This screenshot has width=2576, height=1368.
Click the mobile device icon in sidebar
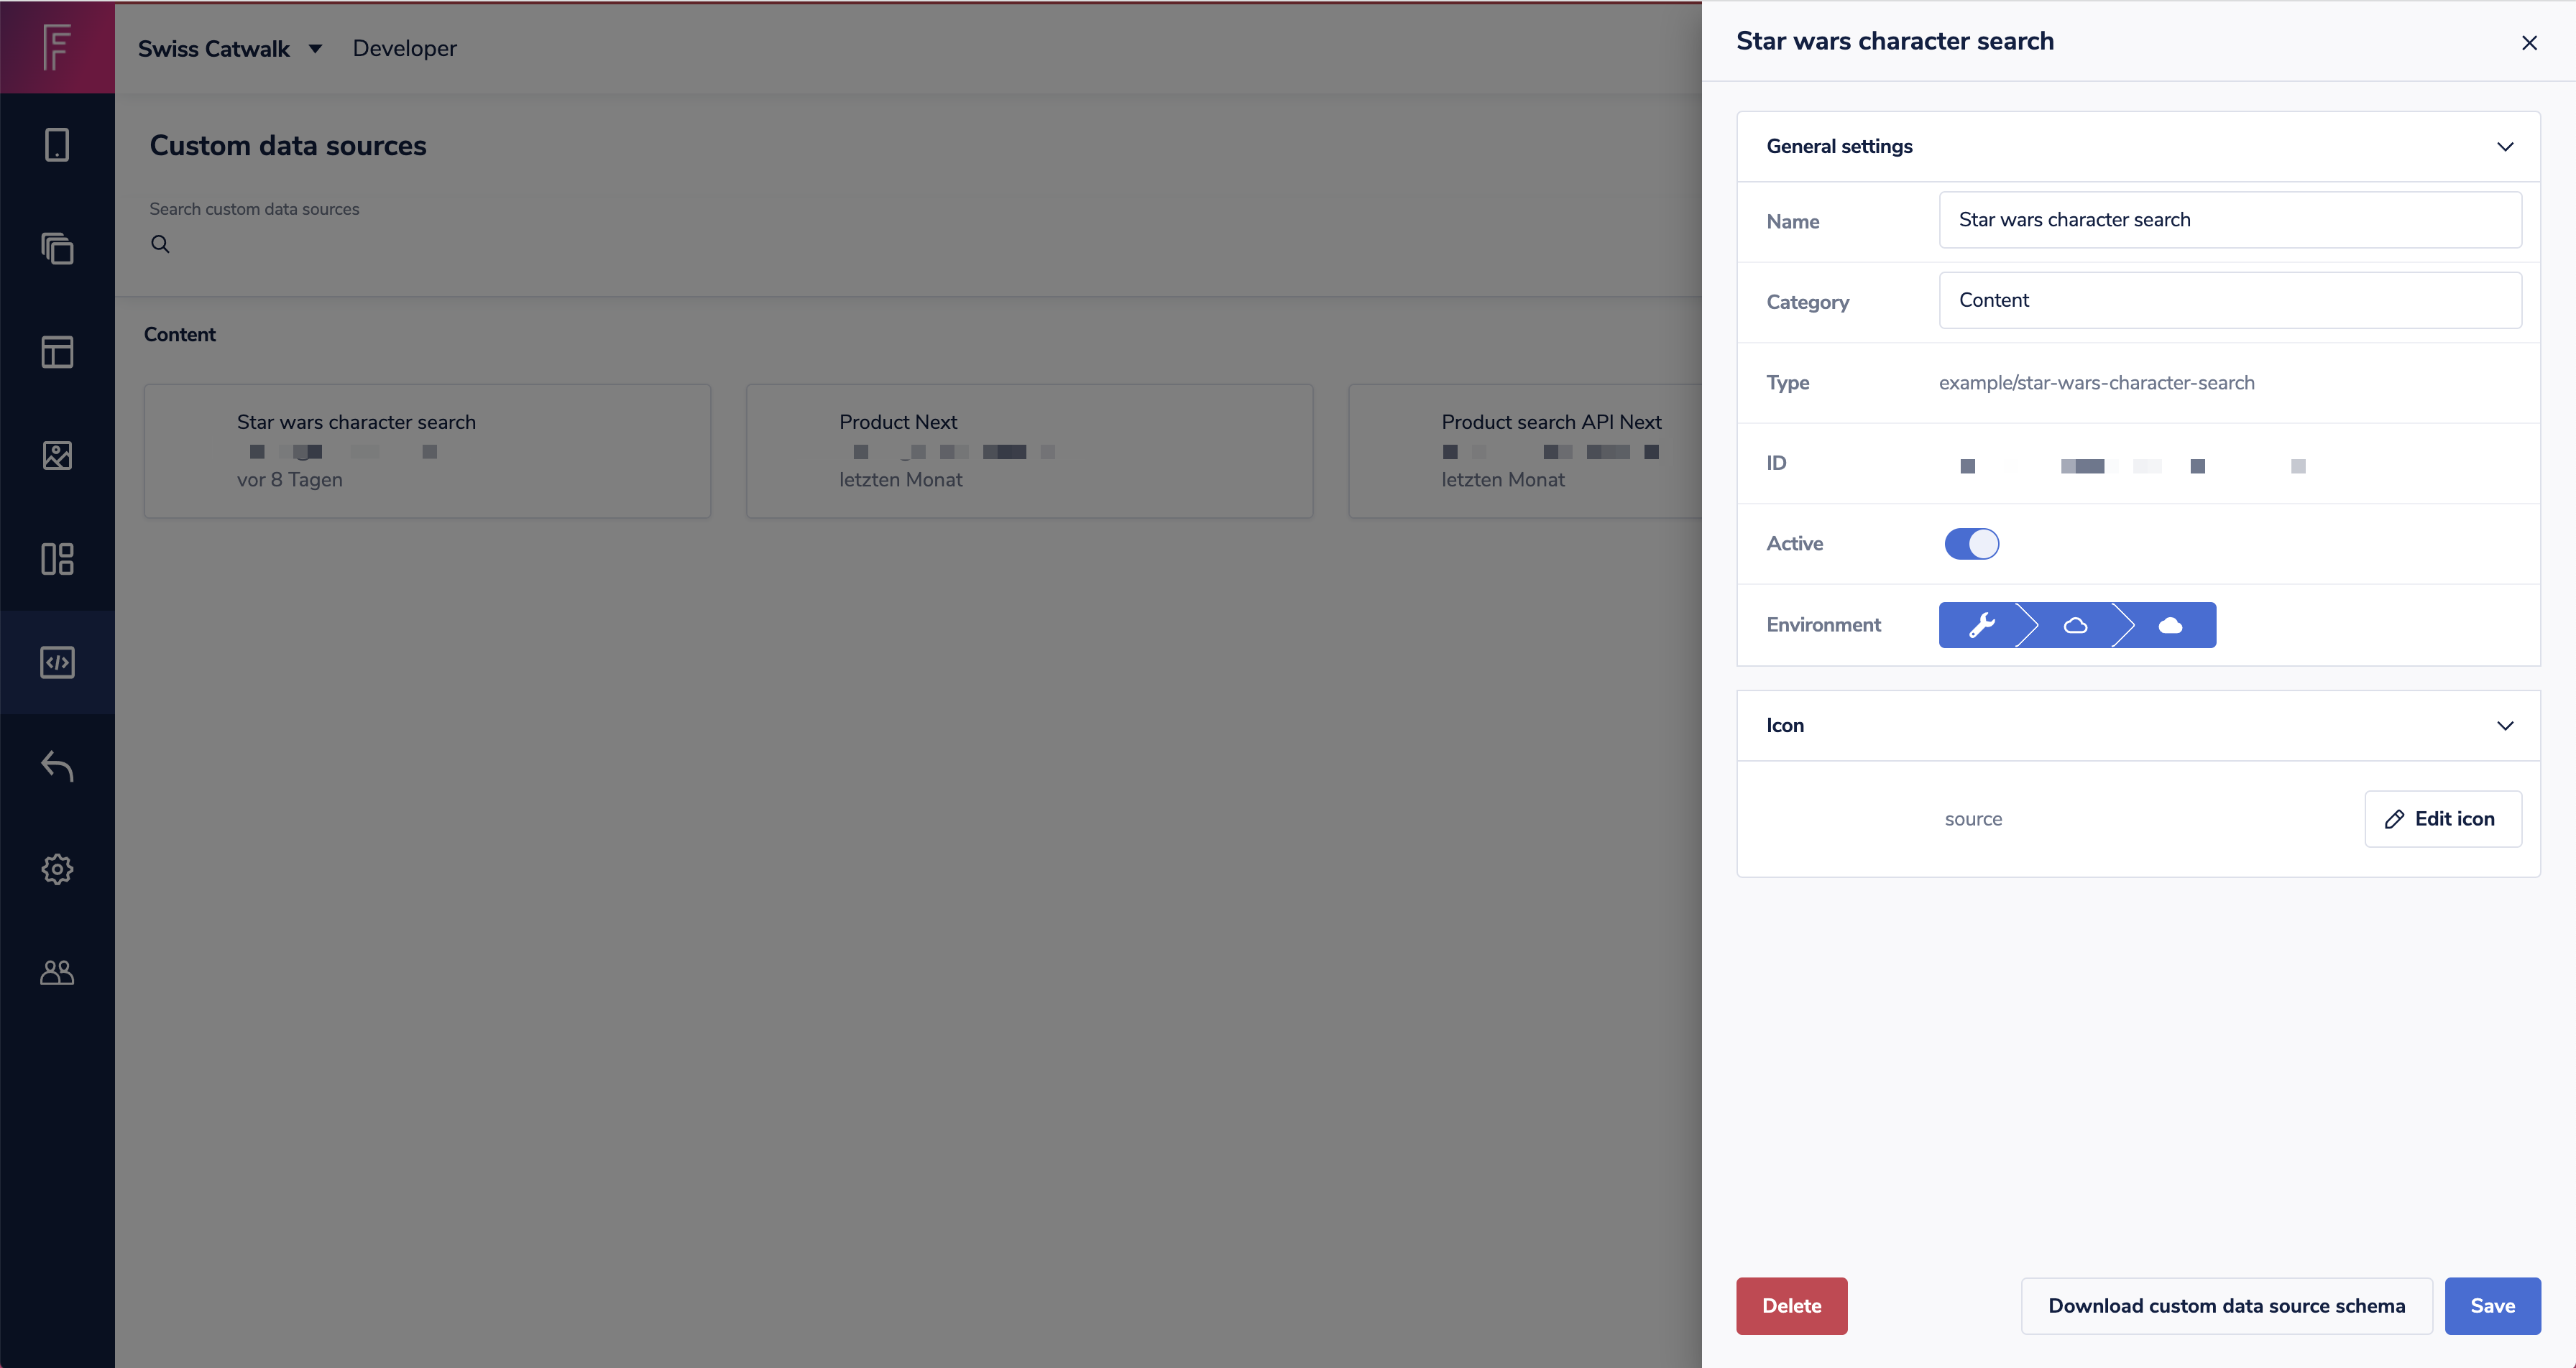coord(57,145)
